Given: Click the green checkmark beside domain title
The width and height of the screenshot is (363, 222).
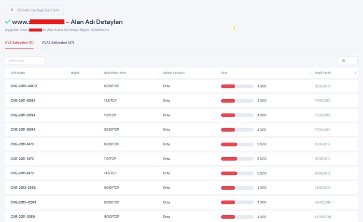Looking at the screenshot, I should 8,22.
